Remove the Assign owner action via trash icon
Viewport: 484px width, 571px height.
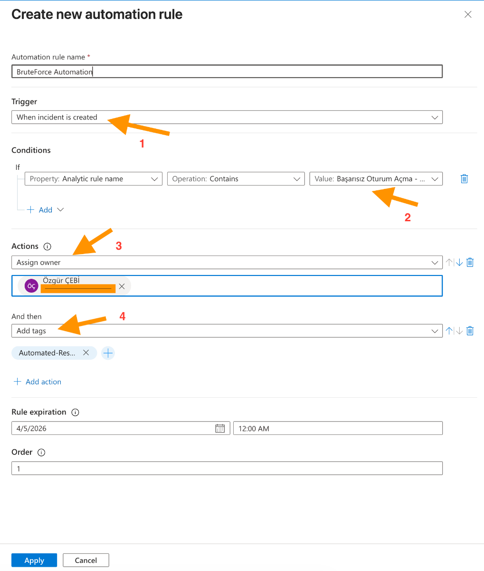point(470,262)
